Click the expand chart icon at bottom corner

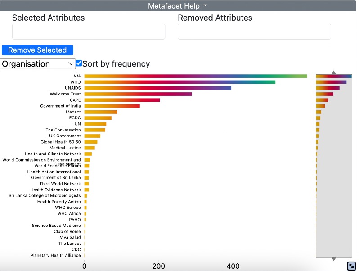coord(351,266)
